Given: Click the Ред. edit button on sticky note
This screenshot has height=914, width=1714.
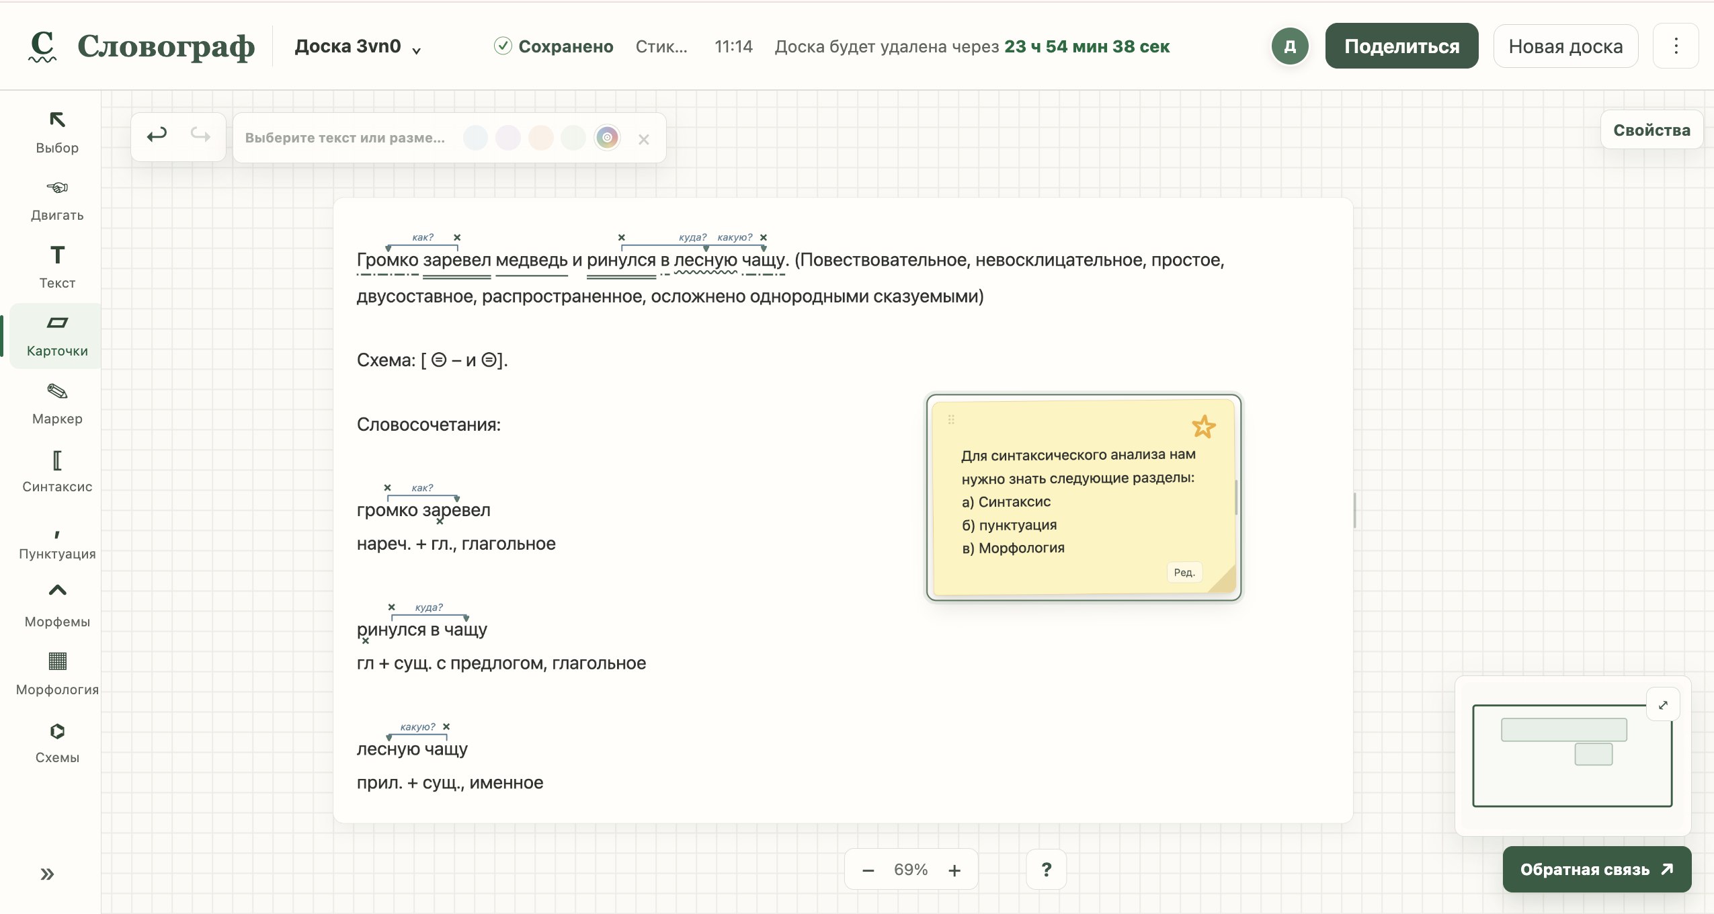Looking at the screenshot, I should (x=1184, y=573).
